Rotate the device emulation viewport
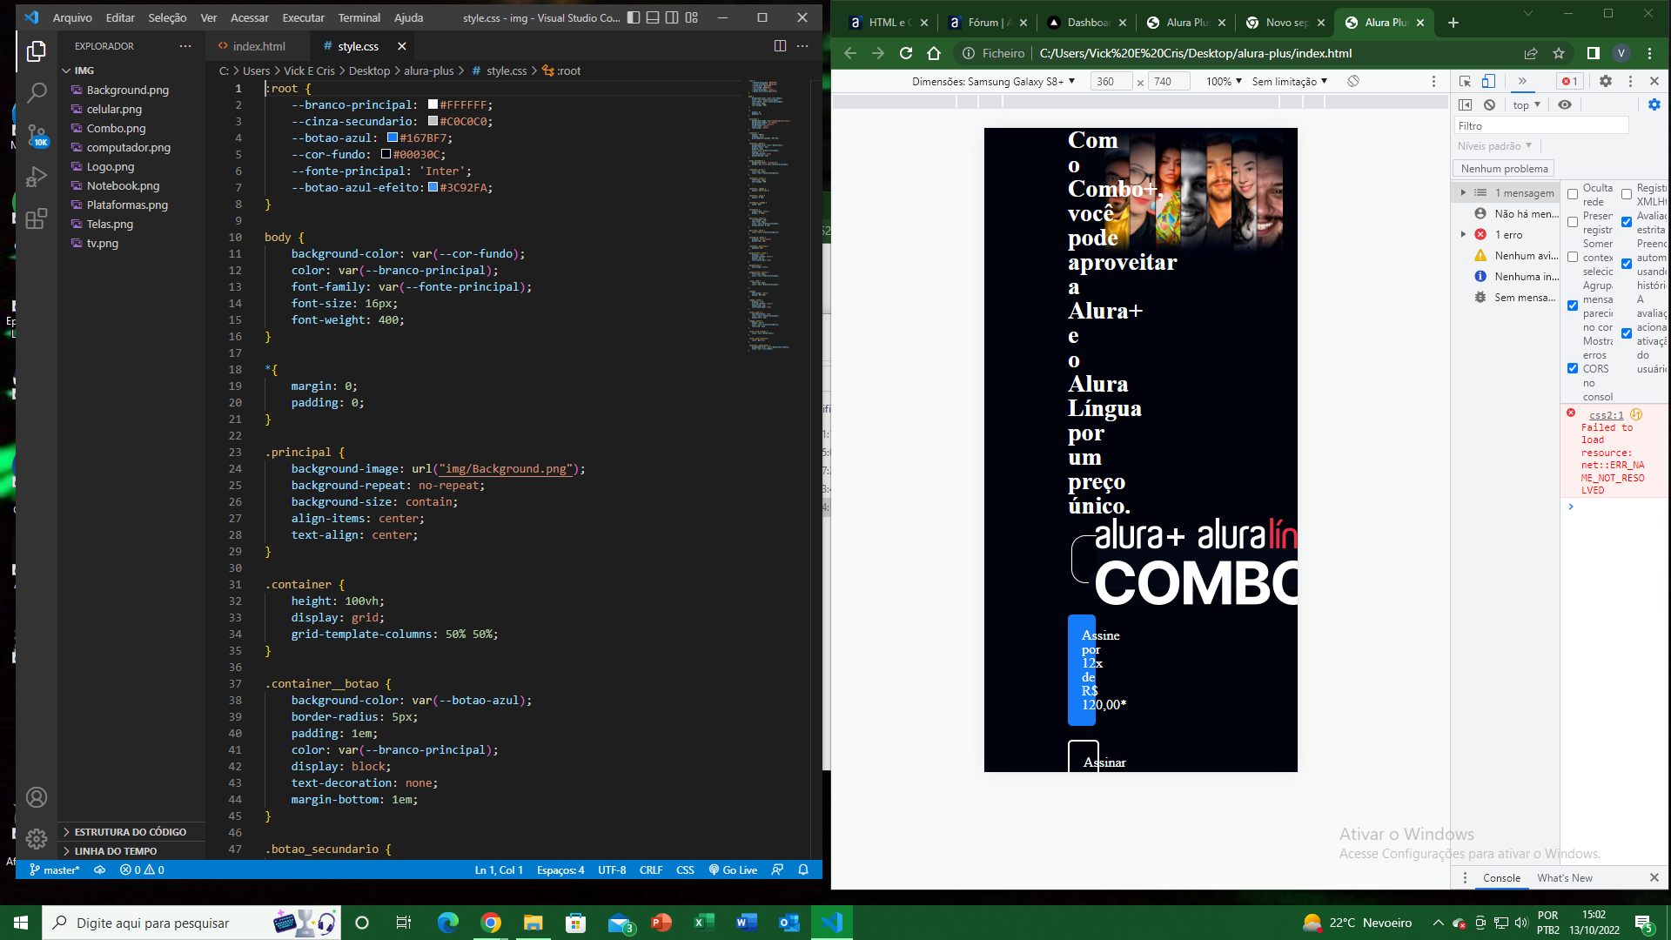This screenshot has height=940, width=1671. [1353, 81]
